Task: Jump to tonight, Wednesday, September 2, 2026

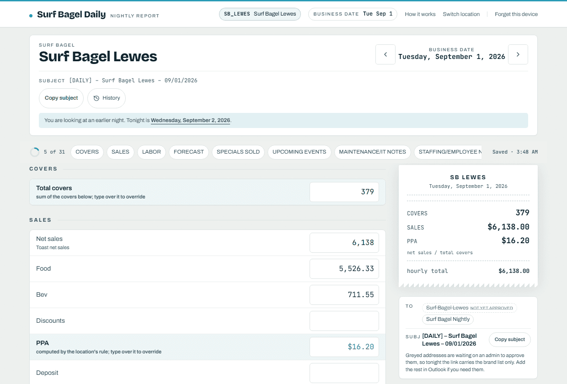Action: [190, 121]
